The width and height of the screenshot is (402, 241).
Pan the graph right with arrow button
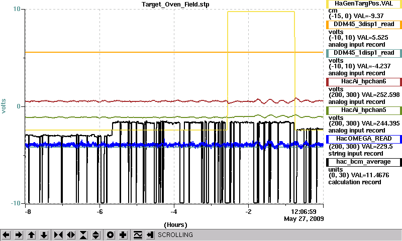click(19, 235)
